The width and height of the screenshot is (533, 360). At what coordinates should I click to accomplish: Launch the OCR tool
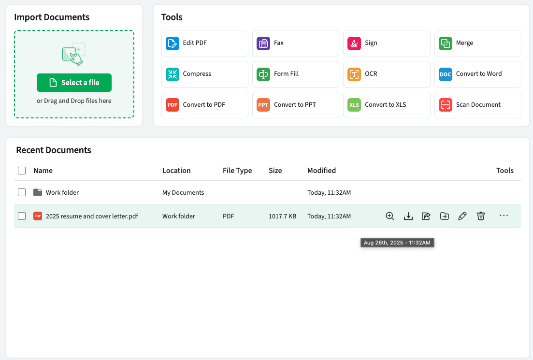coord(386,74)
